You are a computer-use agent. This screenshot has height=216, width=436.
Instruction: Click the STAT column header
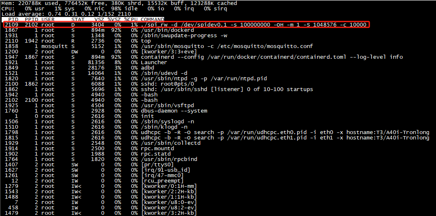point(78,19)
